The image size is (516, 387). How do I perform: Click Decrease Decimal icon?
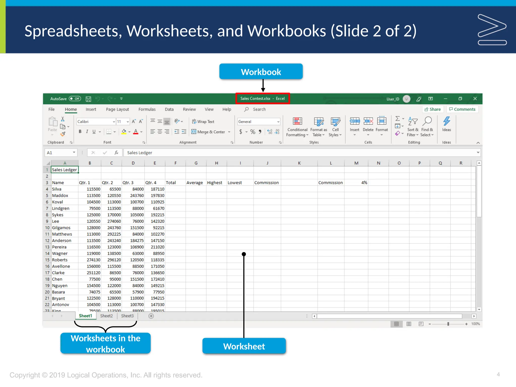point(277,132)
